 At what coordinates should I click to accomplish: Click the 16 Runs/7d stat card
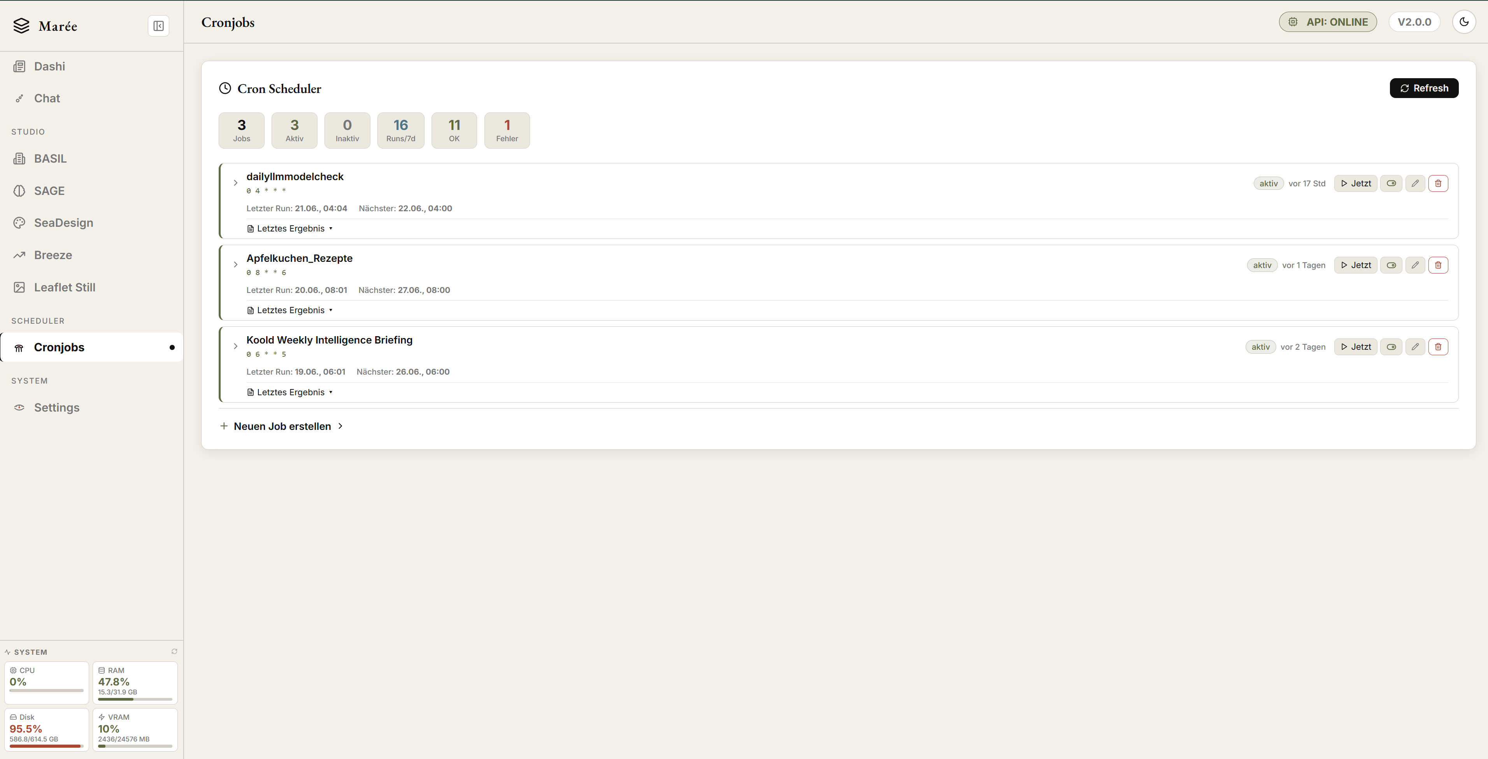[401, 131]
